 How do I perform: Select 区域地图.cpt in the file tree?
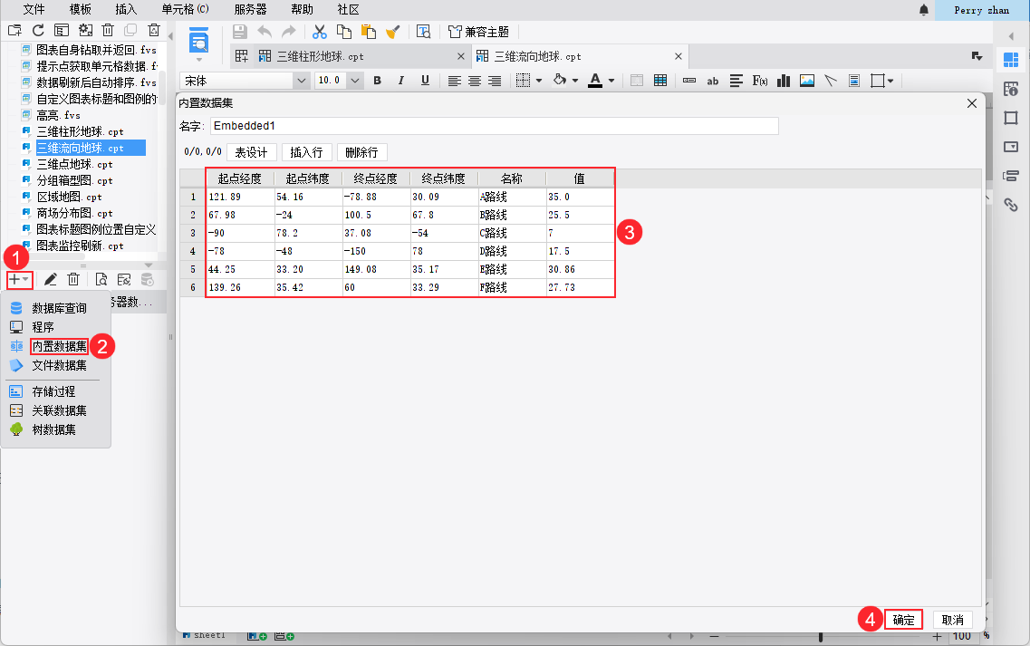tap(70, 198)
